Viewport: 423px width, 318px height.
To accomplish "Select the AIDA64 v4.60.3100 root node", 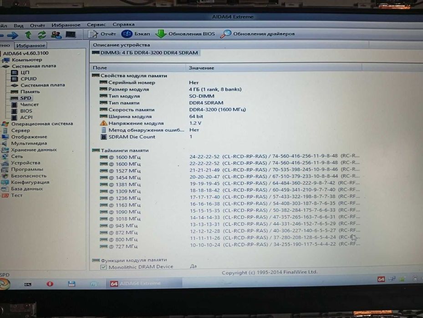I will [25, 53].
